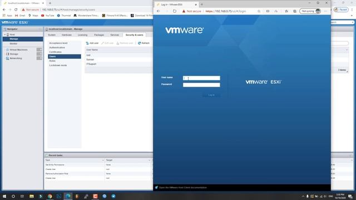Viewport: 356px width, 200px height.
Task: Select Manage under Host in Navigator
Action: 23,39
